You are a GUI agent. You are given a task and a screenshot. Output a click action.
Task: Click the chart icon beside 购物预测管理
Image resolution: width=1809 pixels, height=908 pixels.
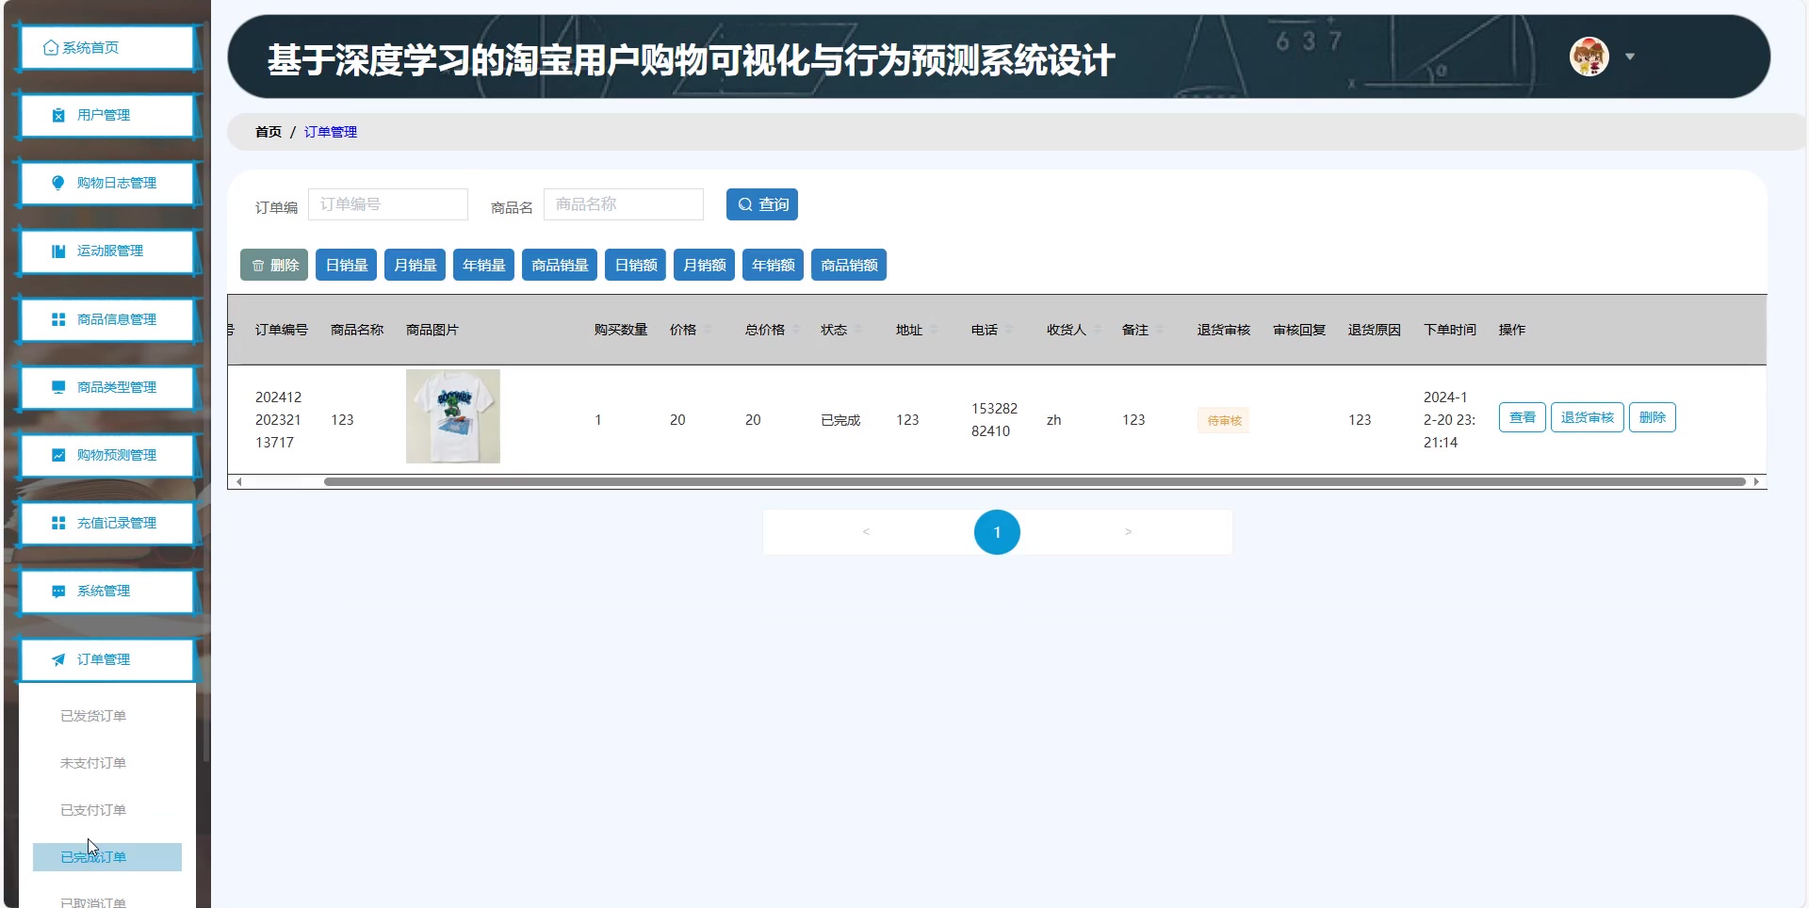58,455
